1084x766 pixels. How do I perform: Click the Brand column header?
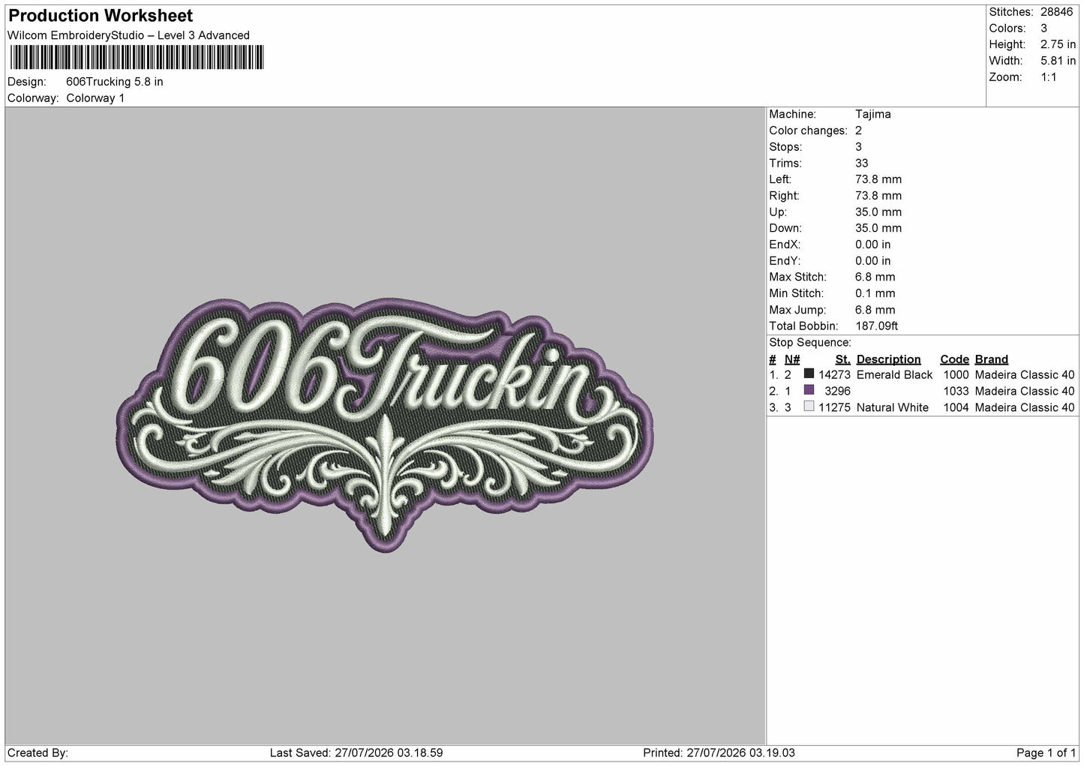click(x=992, y=359)
